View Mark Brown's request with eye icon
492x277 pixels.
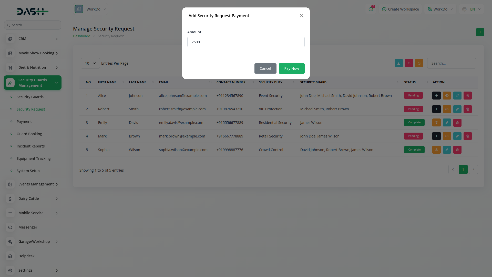[447, 136]
